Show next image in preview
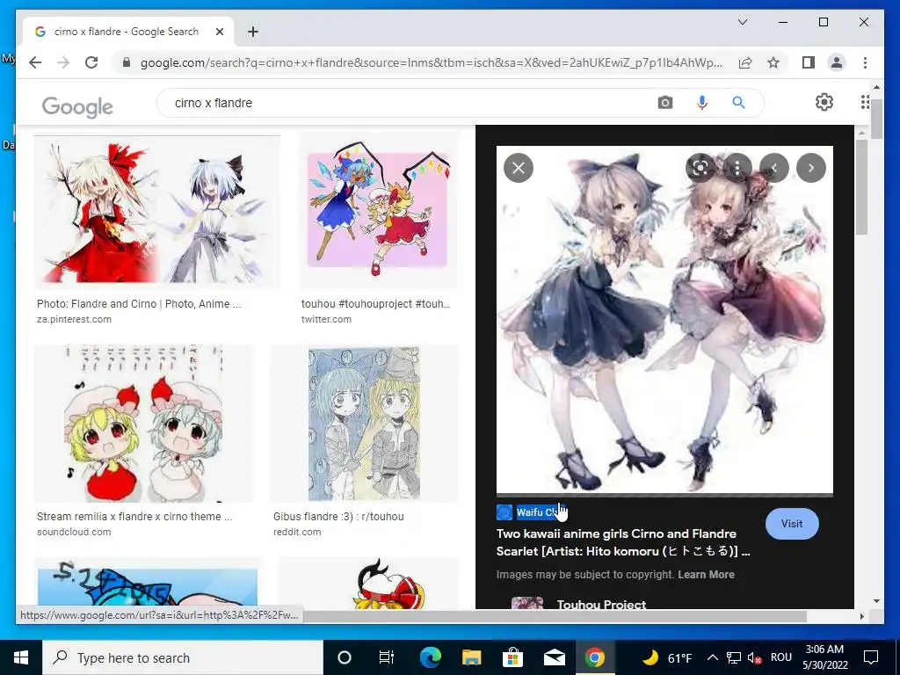This screenshot has width=900, height=675. pos(811,168)
